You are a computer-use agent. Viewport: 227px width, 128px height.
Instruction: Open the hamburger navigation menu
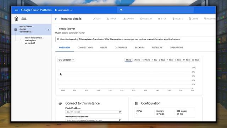click(x=16, y=10)
